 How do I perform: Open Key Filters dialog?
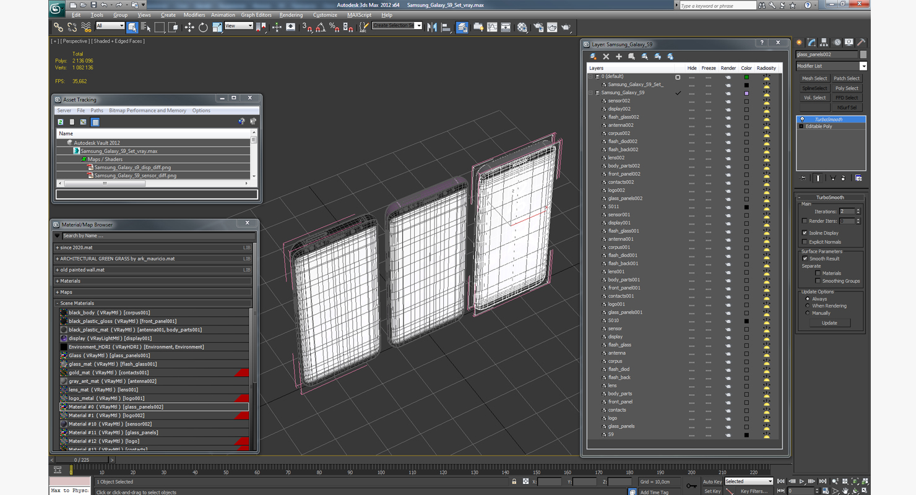pos(754,491)
